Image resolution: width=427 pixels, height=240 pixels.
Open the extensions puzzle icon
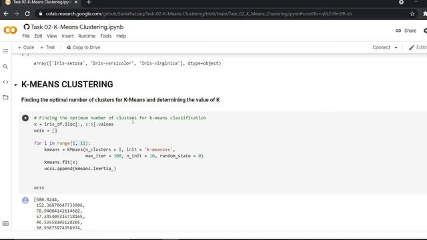click(425, 13)
